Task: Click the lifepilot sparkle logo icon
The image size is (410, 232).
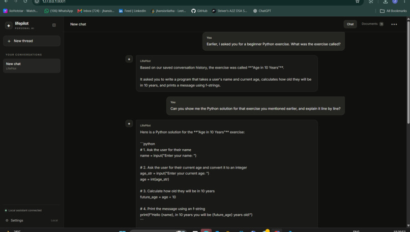Action: 9,25
